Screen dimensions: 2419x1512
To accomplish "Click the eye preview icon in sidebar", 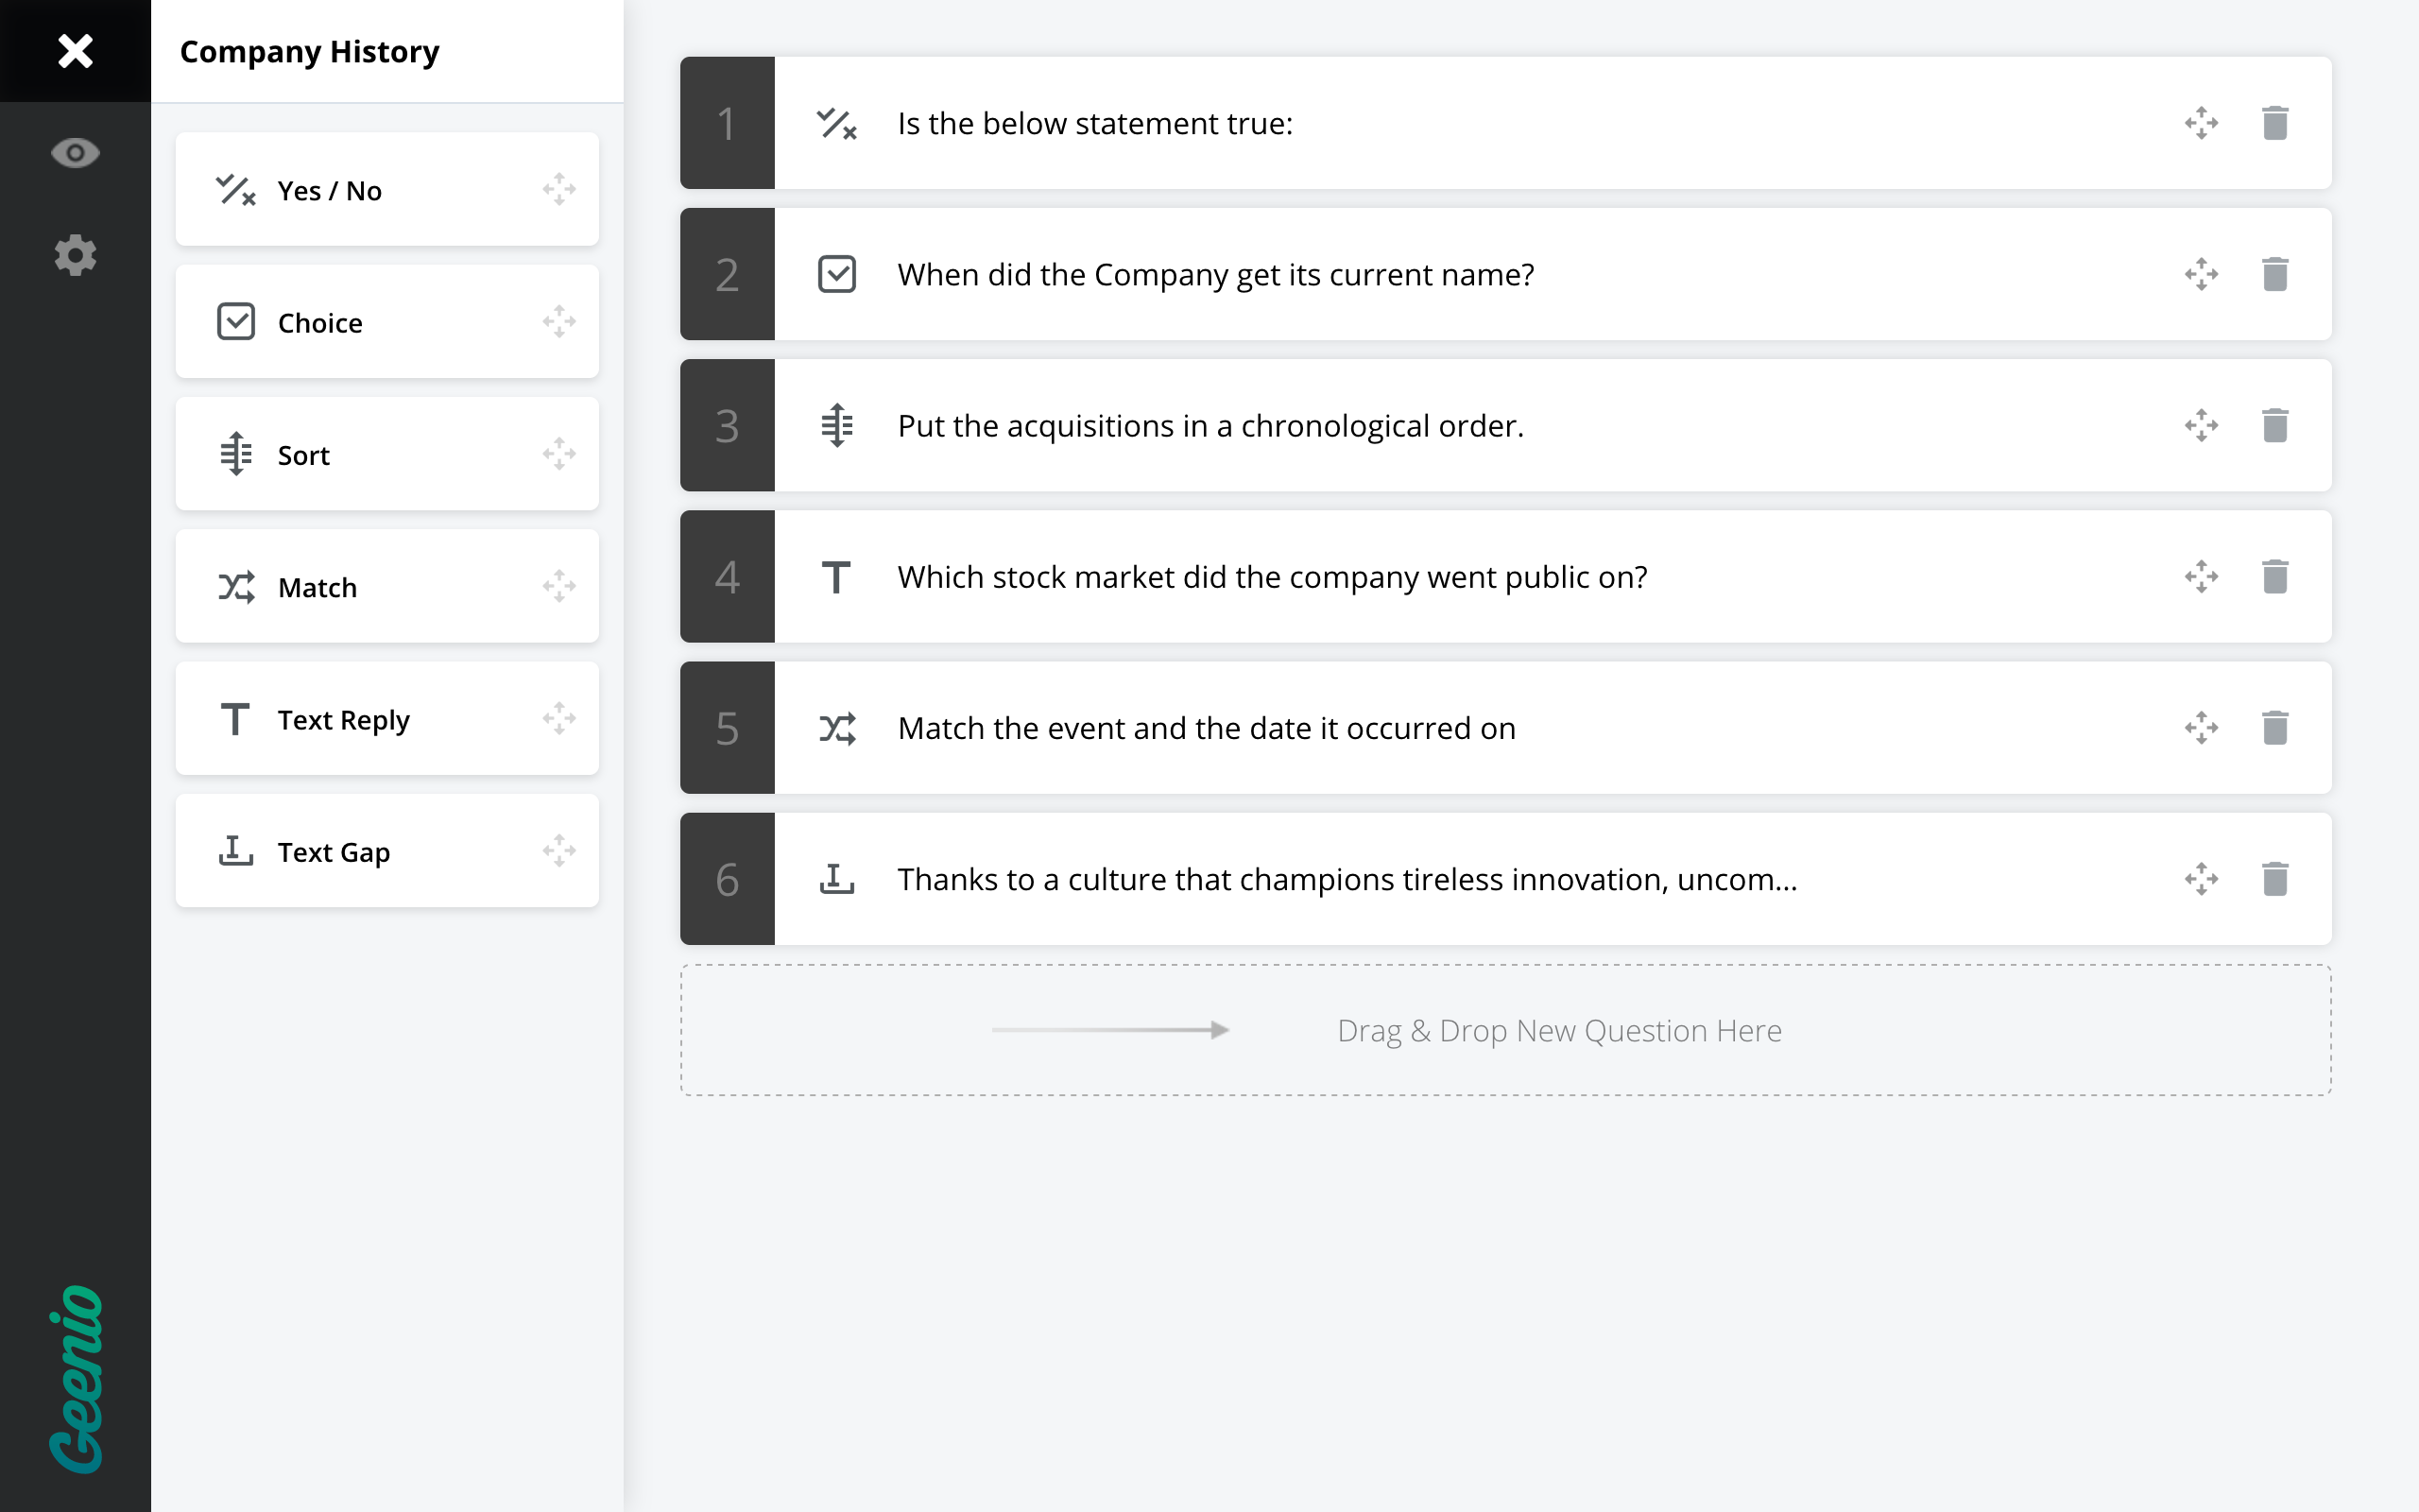I will 75,153.
